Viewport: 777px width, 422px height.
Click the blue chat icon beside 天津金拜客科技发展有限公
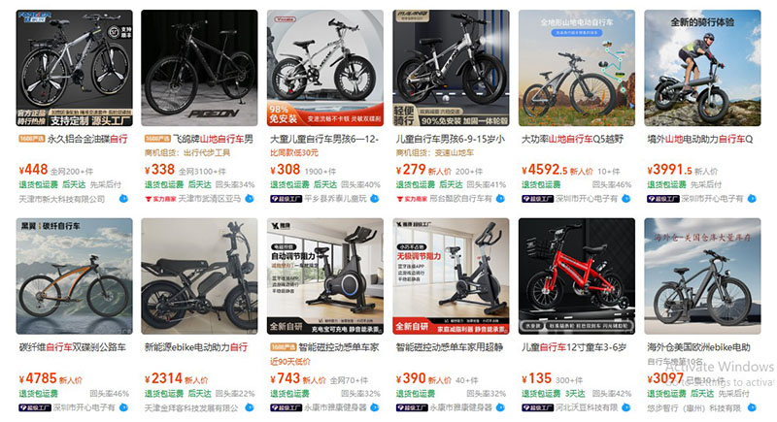(250, 407)
